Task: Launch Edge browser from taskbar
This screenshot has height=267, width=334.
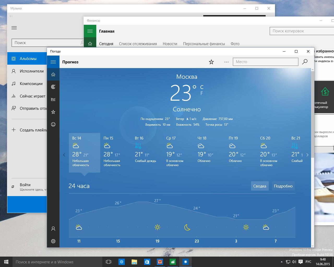Action: (x=122, y=262)
